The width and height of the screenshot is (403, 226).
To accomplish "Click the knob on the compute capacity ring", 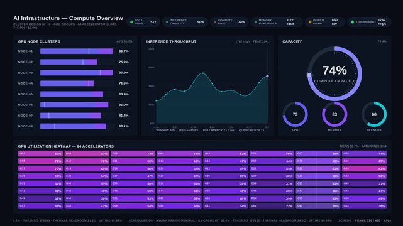I will point(309,75).
